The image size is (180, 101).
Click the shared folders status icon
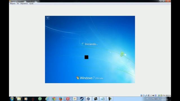(151, 95)
